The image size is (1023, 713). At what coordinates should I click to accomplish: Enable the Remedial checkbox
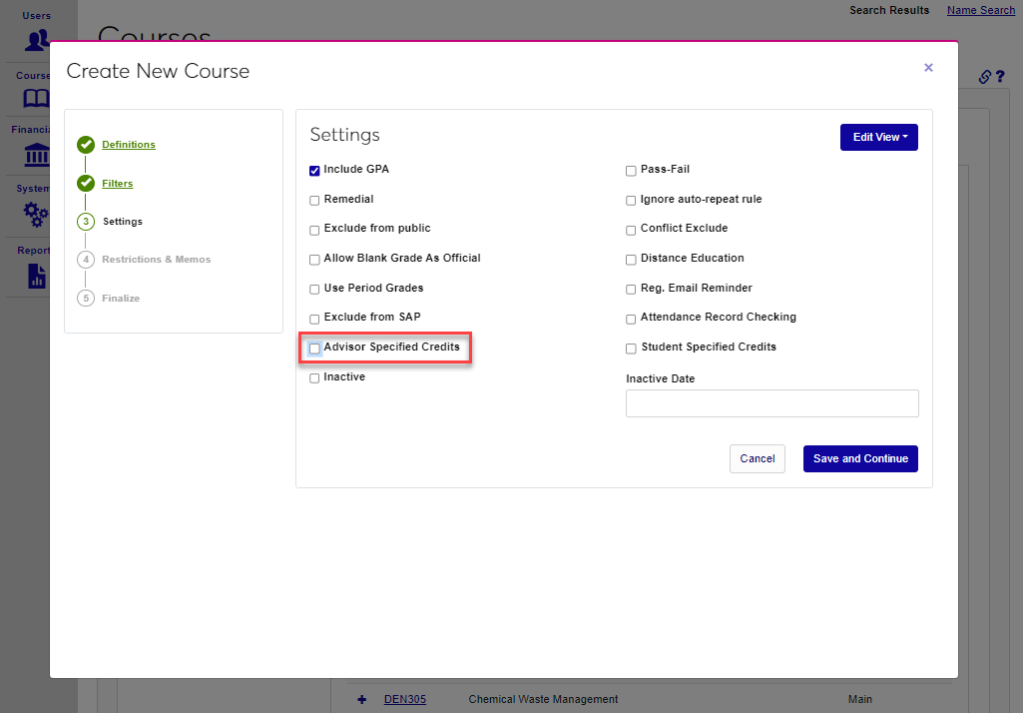point(314,201)
